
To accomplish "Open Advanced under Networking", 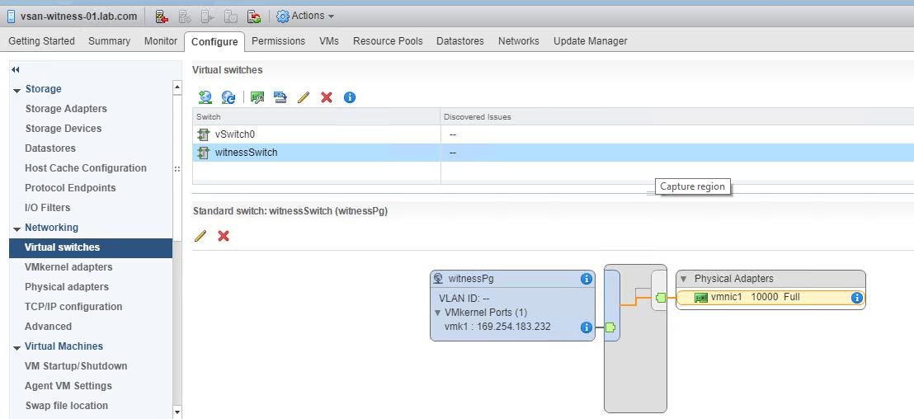I will (48, 327).
